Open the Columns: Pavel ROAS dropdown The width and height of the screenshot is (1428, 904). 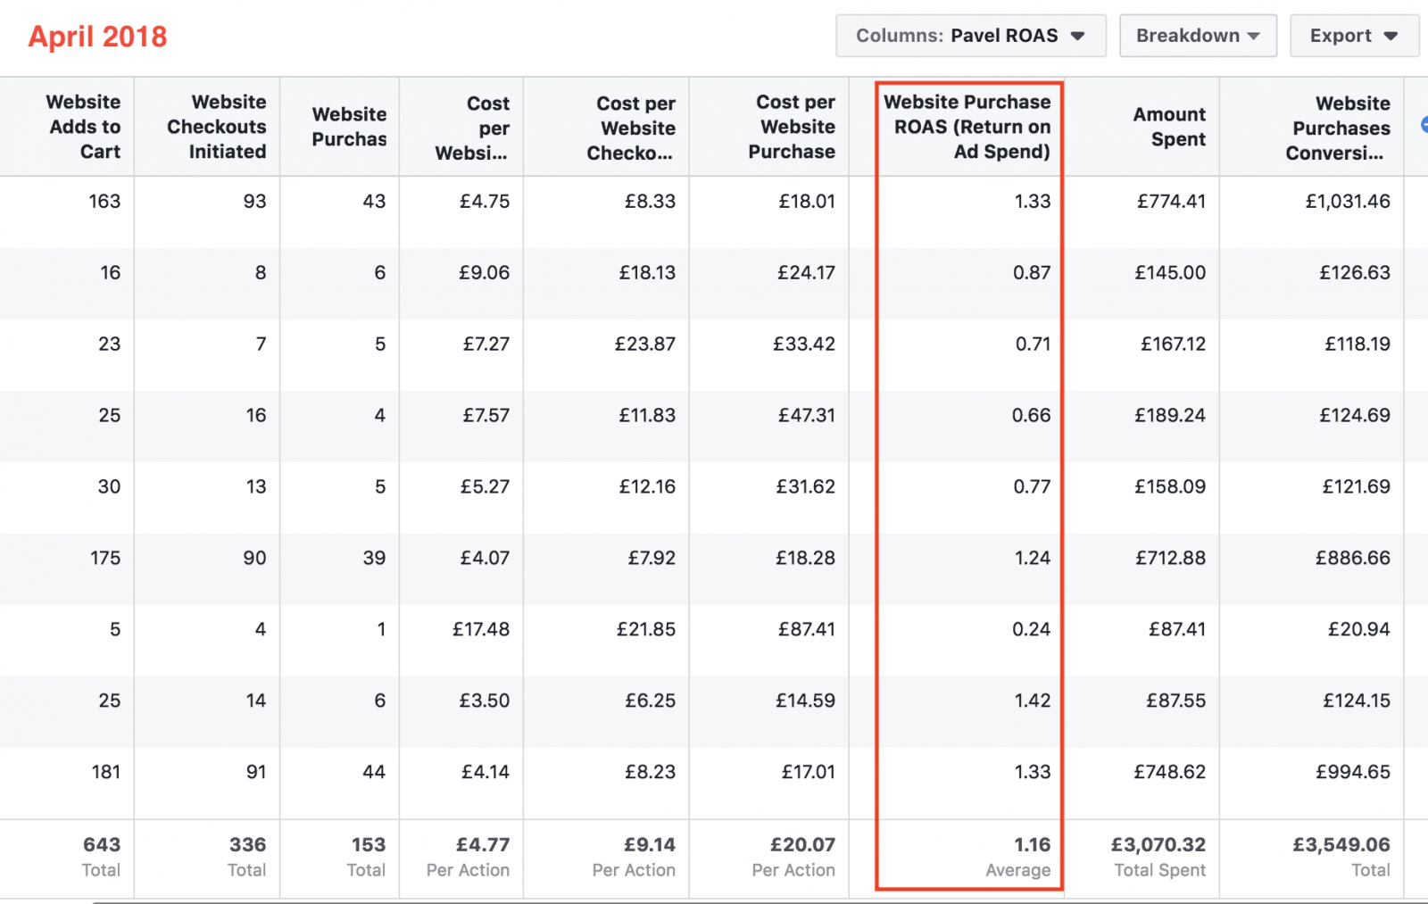click(971, 36)
